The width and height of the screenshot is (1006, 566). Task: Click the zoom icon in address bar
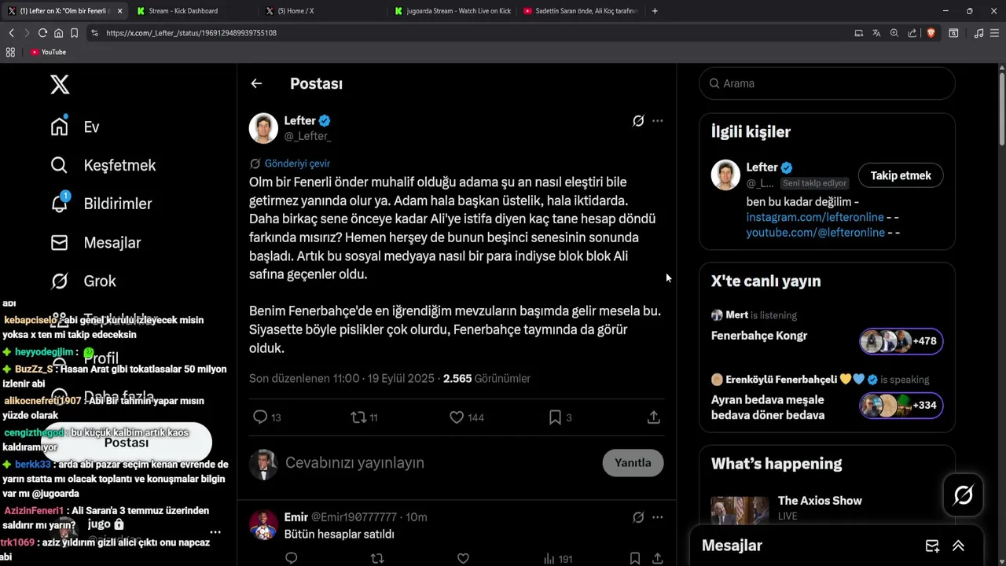[894, 33]
